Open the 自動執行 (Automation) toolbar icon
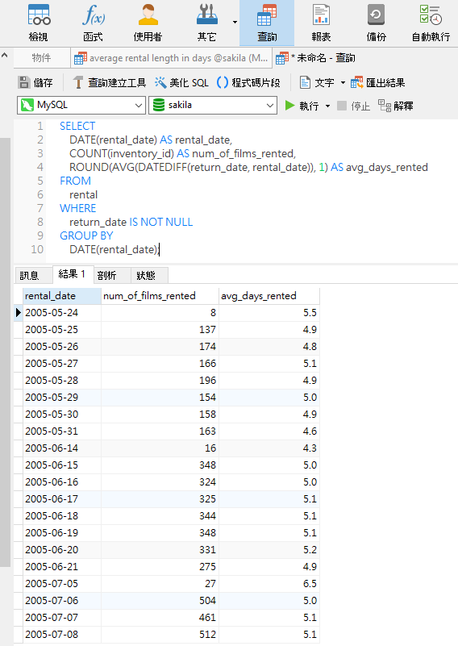 tap(431, 23)
